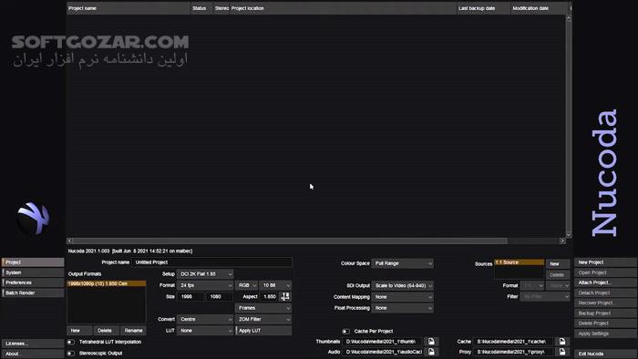Select the 1998x1080p output format entry
This screenshot has height=359, width=638.
(x=107, y=283)
